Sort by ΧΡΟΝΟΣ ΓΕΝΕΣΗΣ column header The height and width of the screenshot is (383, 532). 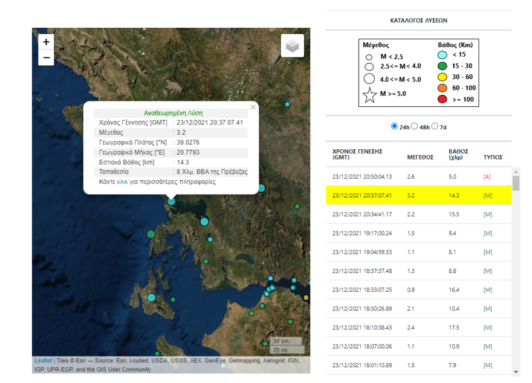click(x=357, y=154)
